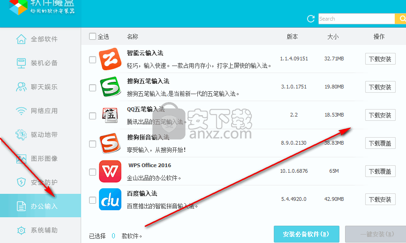Click the 搜狗五笔输入法 green S icon
This screenshot has height=243, width=406.
point(110,87)
